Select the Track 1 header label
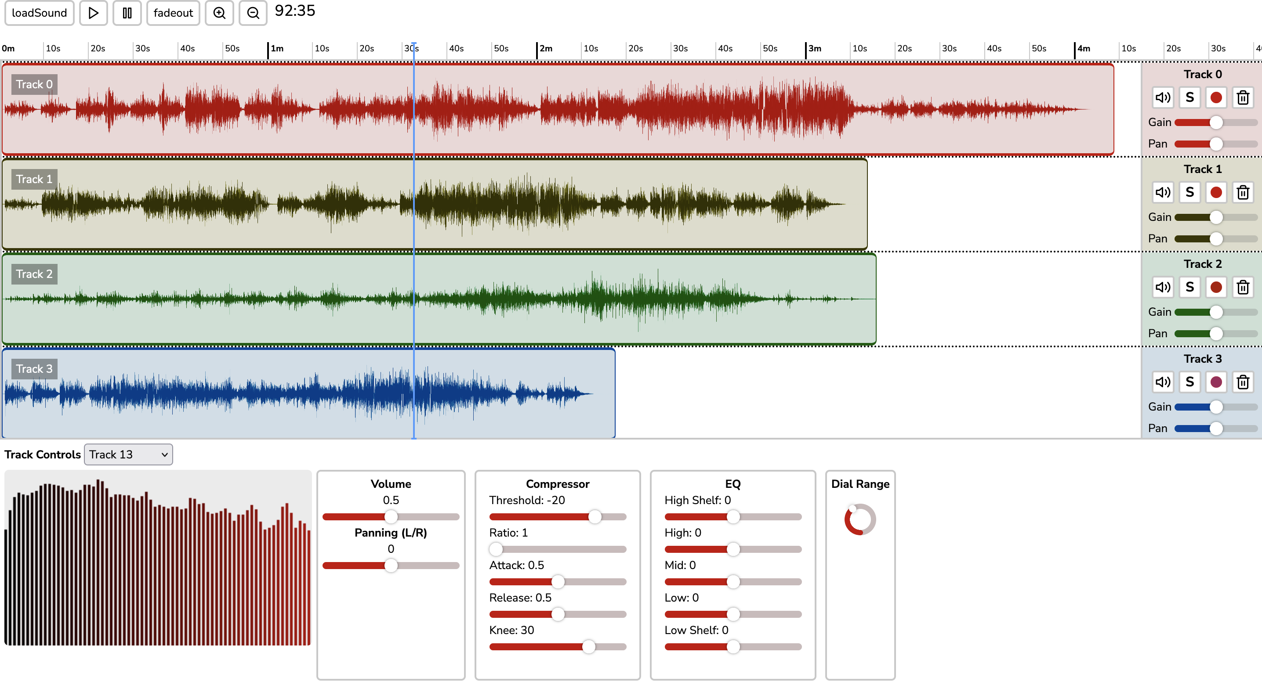1262x685 pixels. (34, 179)
